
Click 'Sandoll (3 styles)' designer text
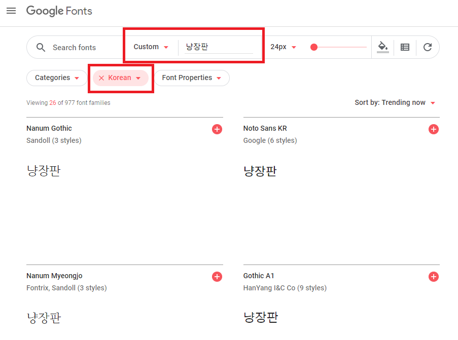pyautogui.click(x=54, y=140)
